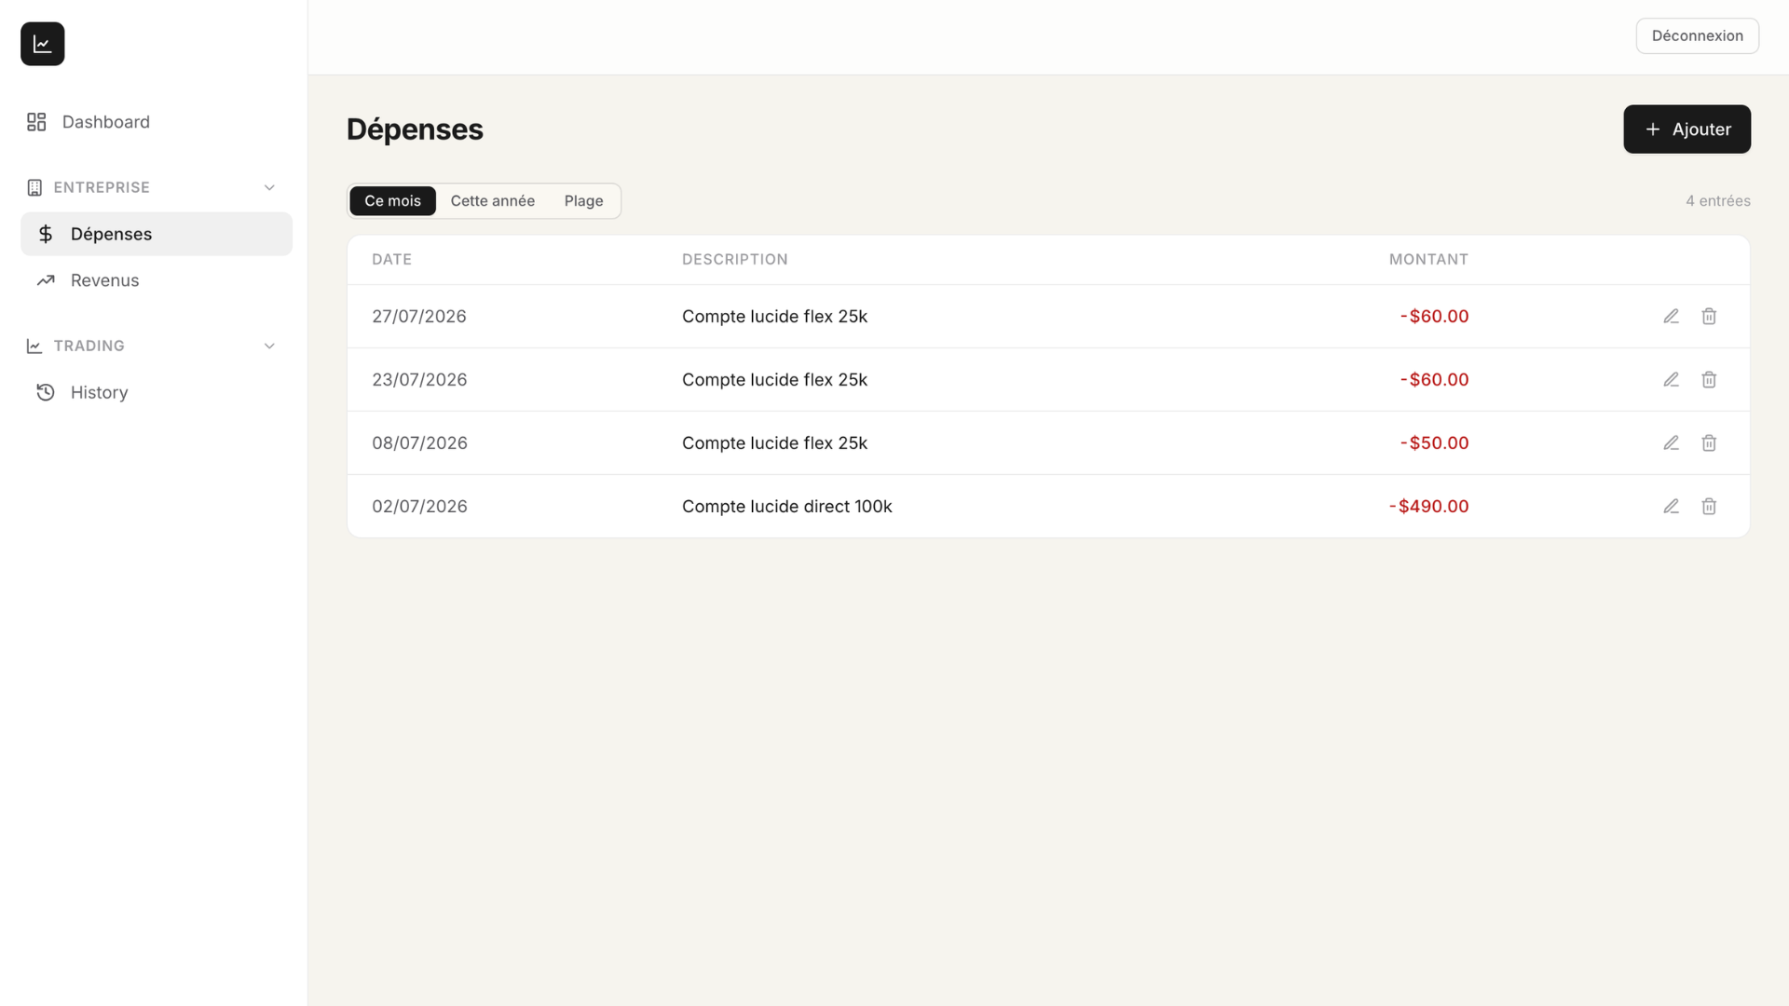Click the Déconnexion button
This screenshot has width=1789, height=1006.
pos(1697,35)
